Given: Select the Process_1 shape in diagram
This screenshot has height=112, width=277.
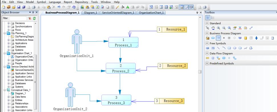Looking at the screenshot, I should coord(123,42).
